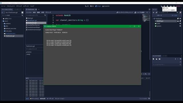Click the search help button
This screenshot has width=183, height=103.
pyautogui.click(x=140, y=12)
